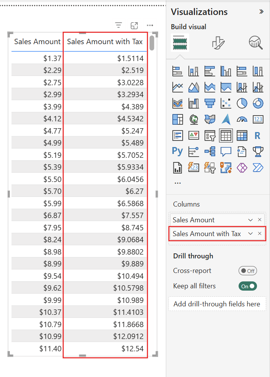Expand Sales Amount with Tax field options
Screen dimensions: 270x377
coord(250,234)
